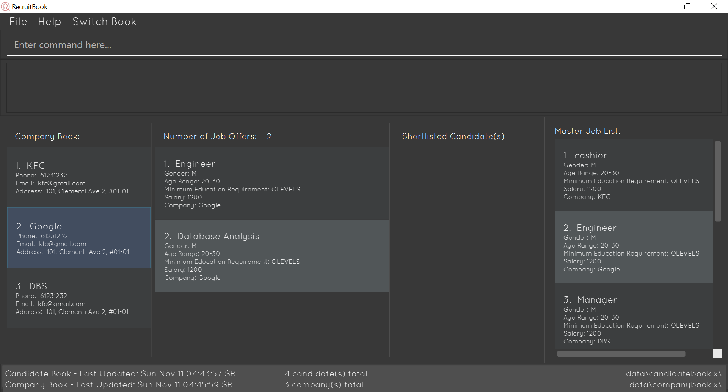
Task: Click Company Book Last Updated status text
Action: point(122,385)
